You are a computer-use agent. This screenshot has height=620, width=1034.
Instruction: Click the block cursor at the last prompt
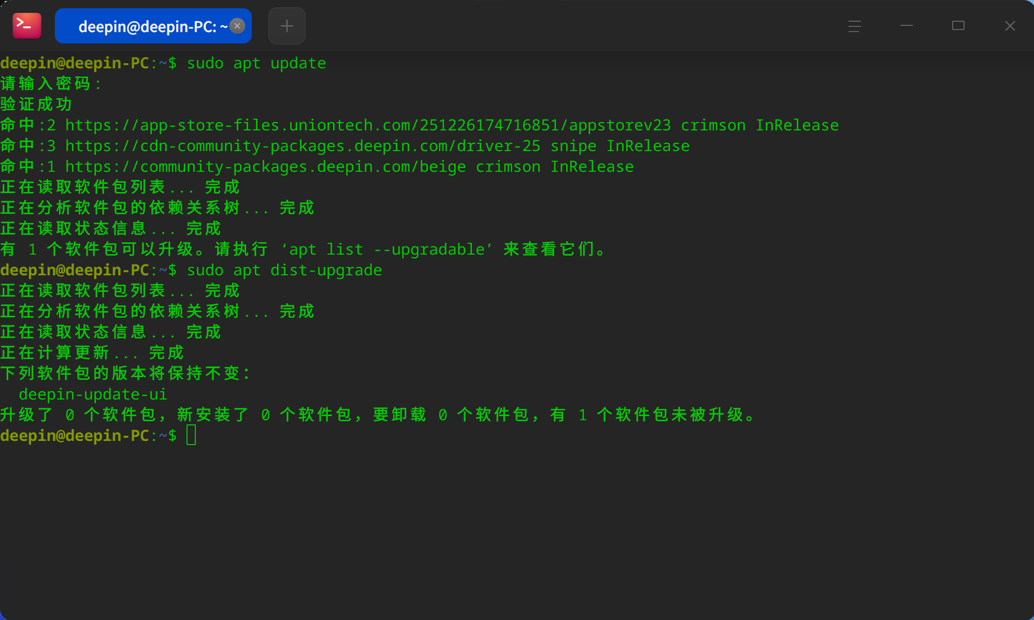[191, 435]
